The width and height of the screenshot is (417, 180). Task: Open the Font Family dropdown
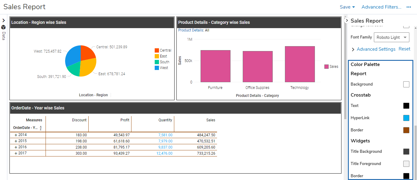pyautogui.click(x=391, y=37)
